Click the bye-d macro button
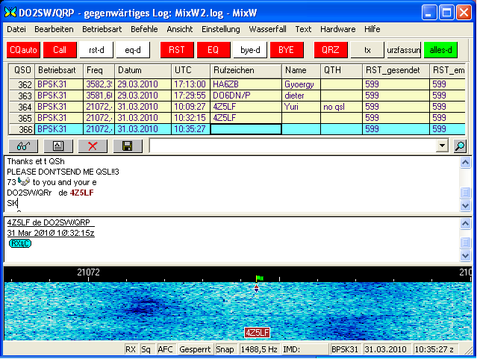The height and width of the screenshot is (359, 477). pyautogui.click(x=250, y=50)
